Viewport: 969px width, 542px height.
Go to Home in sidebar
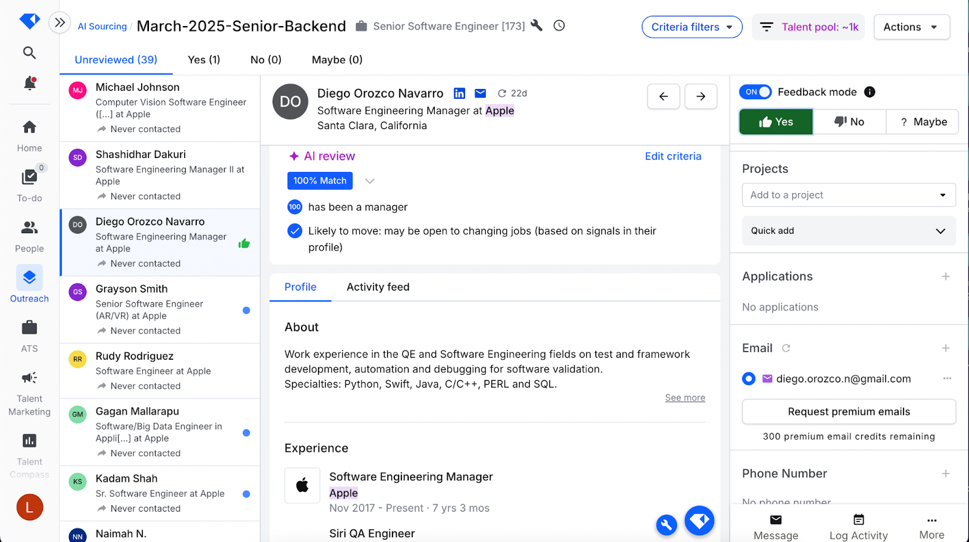[x=29, y=136]
